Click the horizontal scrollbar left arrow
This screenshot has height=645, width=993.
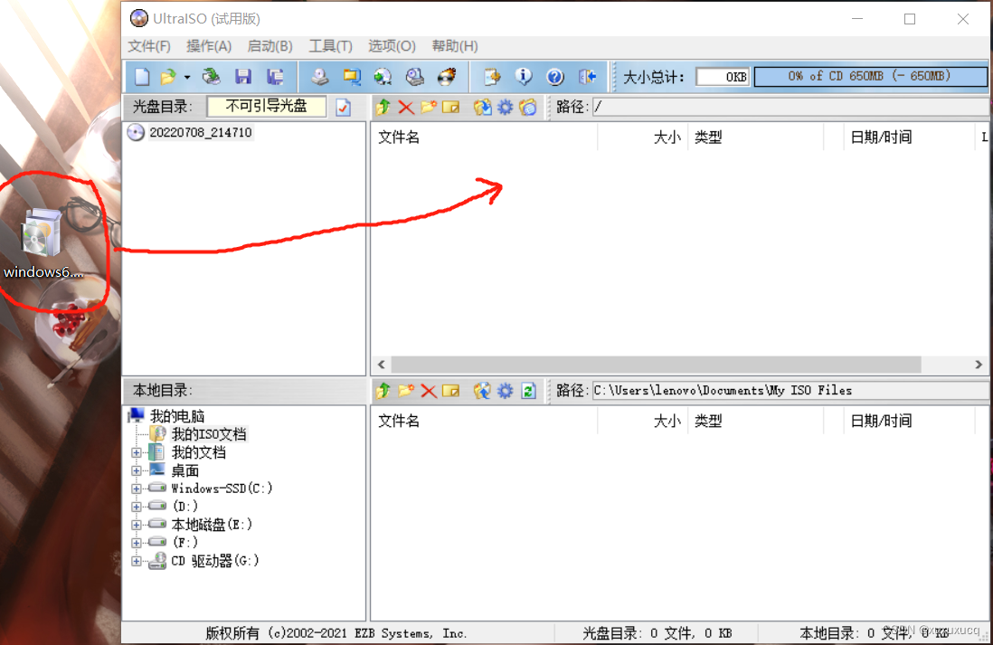click(x=382, y=365)
